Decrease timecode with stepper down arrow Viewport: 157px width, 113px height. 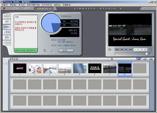point(149,50)
